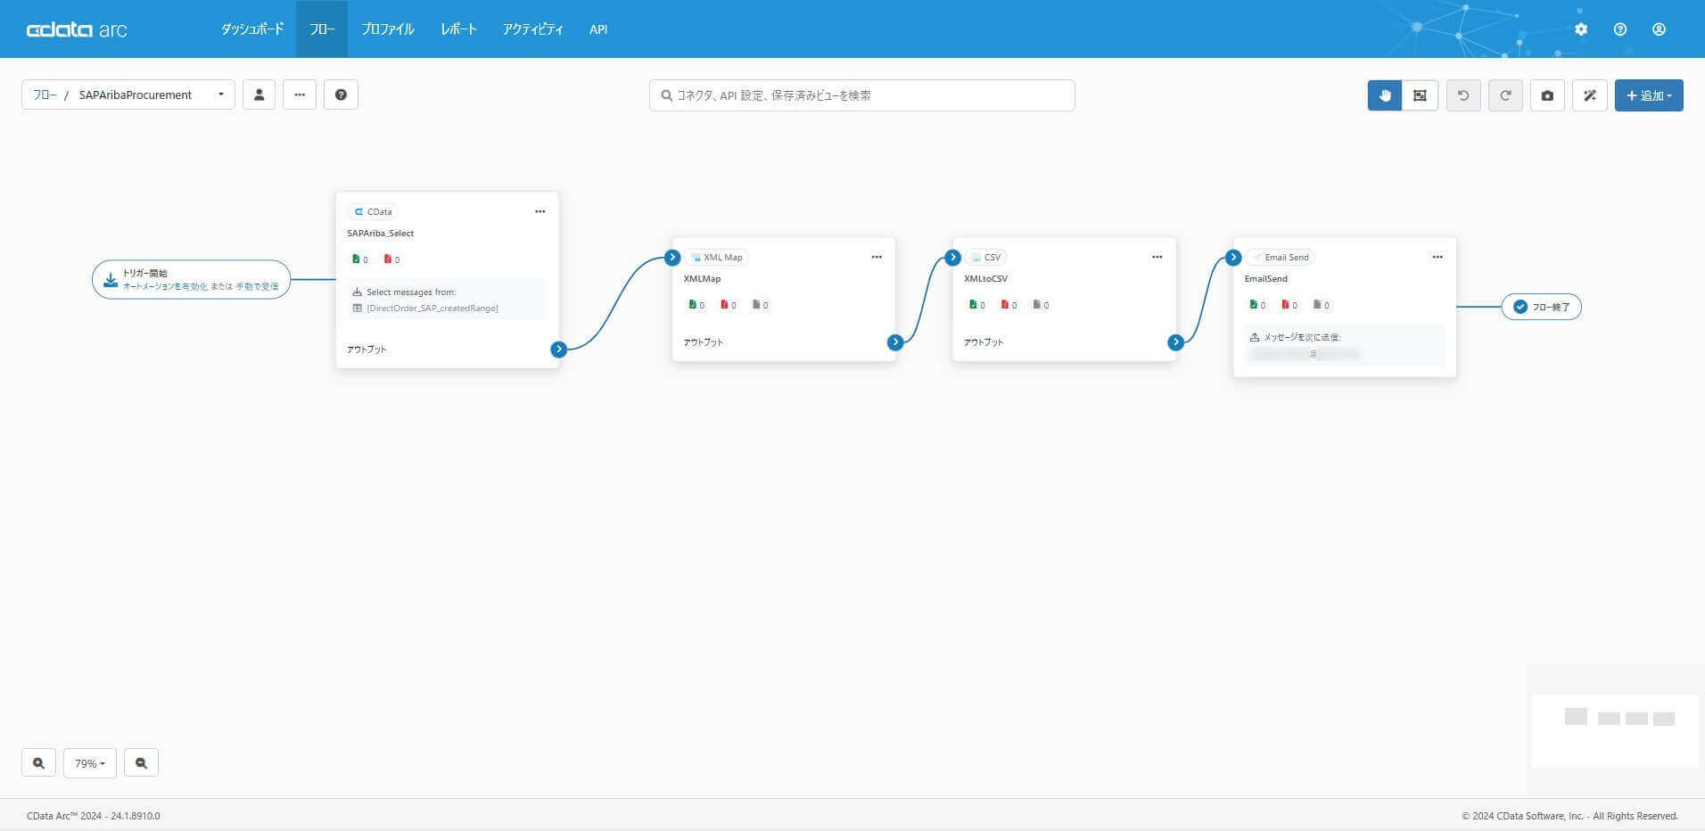Click the connector search input field
Viewport: 1705px width, 831px height.
[x=862, y=95]
